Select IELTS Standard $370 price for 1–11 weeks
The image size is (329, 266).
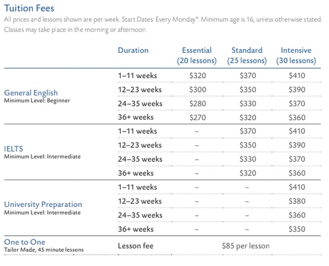click(248, 131)
